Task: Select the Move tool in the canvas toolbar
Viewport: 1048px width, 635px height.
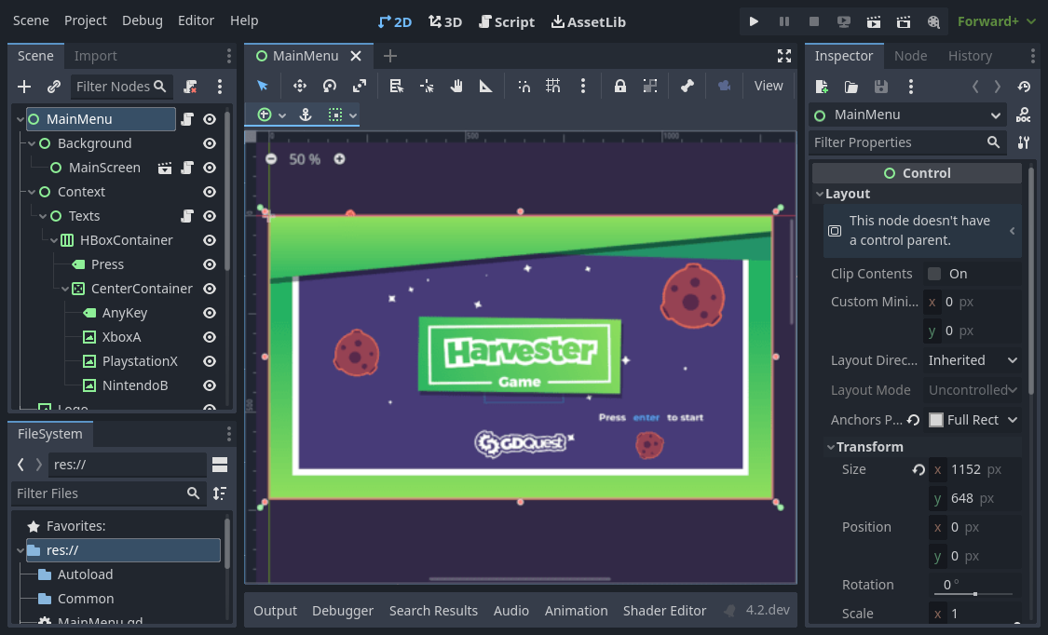Action: pyautogui.click(x=299, y=86)
